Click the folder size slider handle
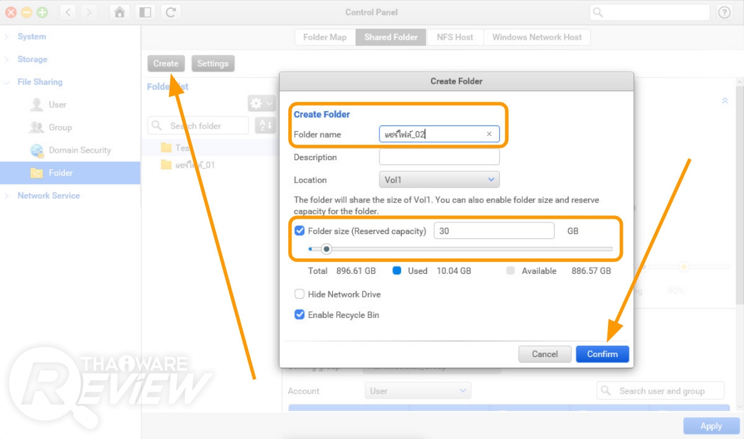This screenshot has width=744, height=439. pyautogui.click(x=327, y=249)
